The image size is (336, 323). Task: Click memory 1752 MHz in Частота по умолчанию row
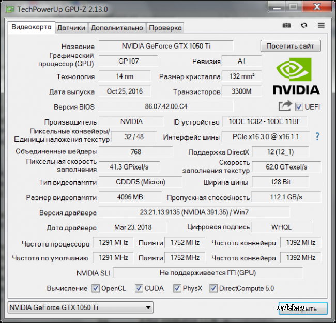click(x=185, y=257)
